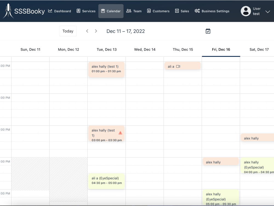The image size is (274, 206).
Task: Select the Fri, Dec 16 column header
Action: pyautogui.click(x=221, y=49)
